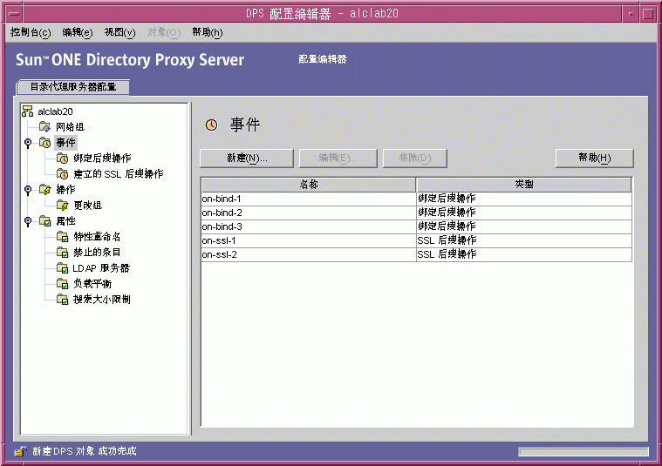Select LDAP 服务器 in the tree
The height and width of the screenshot is (466, 662).
pos(101,268)
